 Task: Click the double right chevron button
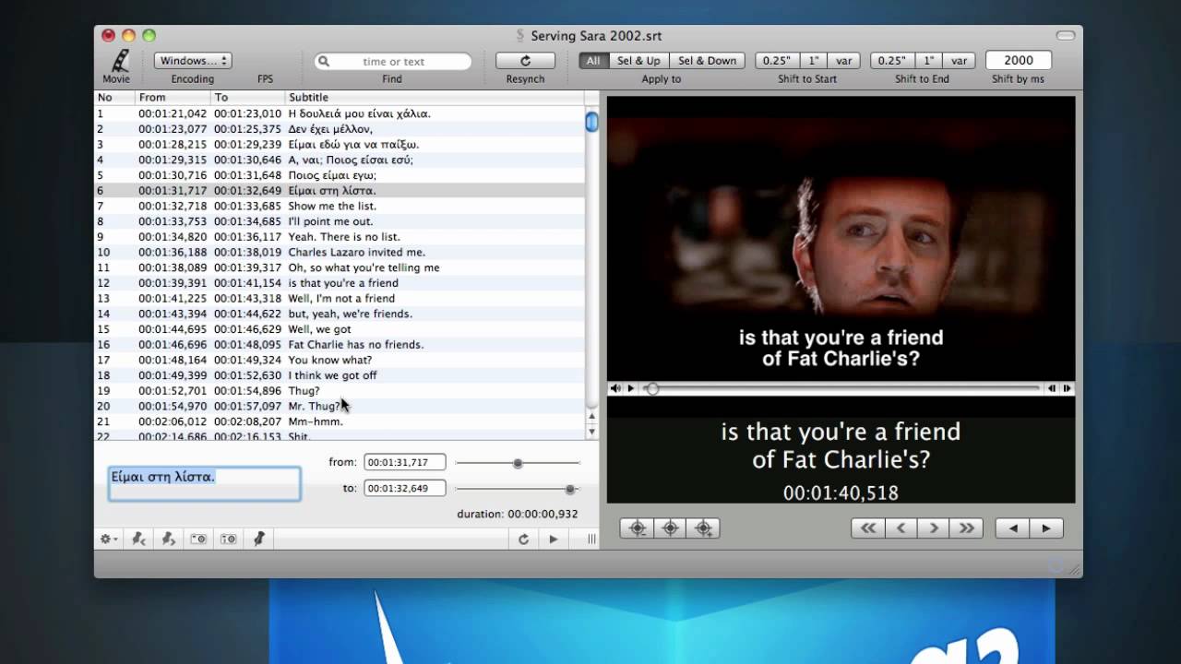point(966,528)
